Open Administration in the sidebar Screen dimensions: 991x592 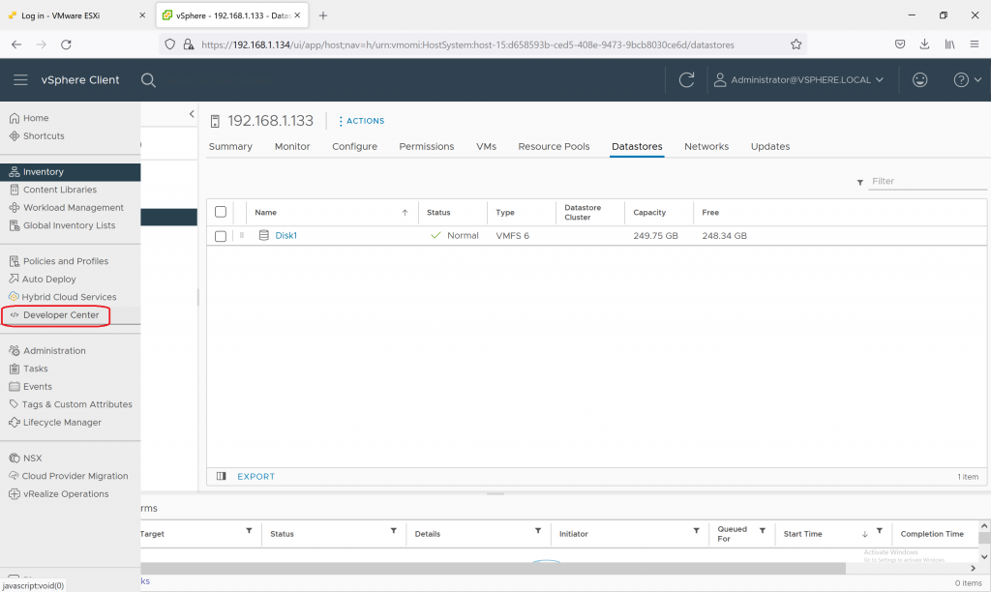pyautogui.click(x=47, y=350)
